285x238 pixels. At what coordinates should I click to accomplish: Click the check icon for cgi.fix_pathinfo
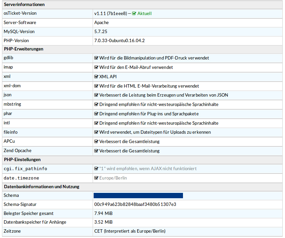pyautogui.click(x=96, y=168)
